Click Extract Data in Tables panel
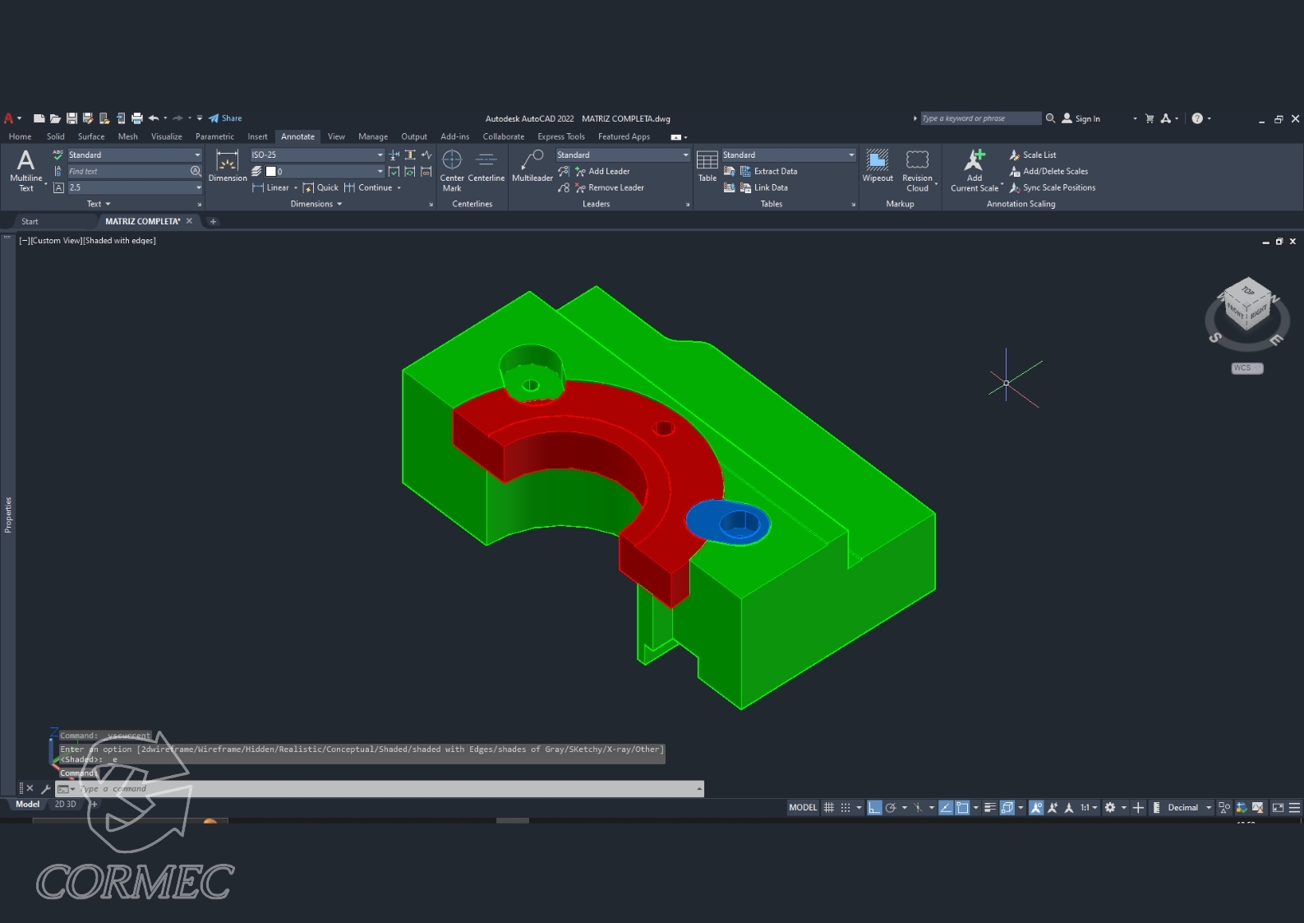This screenshot has width=1304, height=923. tap(775, 171)
